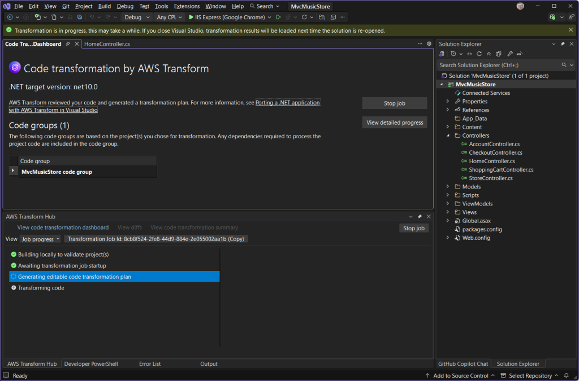Start debugging with IIS Express (Google Chrome)

[x=229, y=17]
